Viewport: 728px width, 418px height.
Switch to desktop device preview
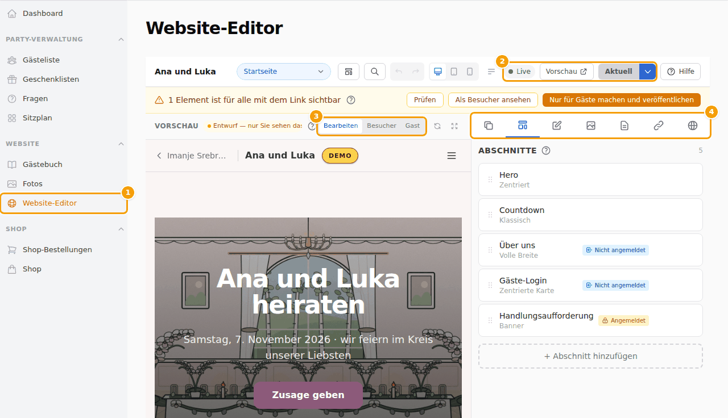[x=438, y=72]
